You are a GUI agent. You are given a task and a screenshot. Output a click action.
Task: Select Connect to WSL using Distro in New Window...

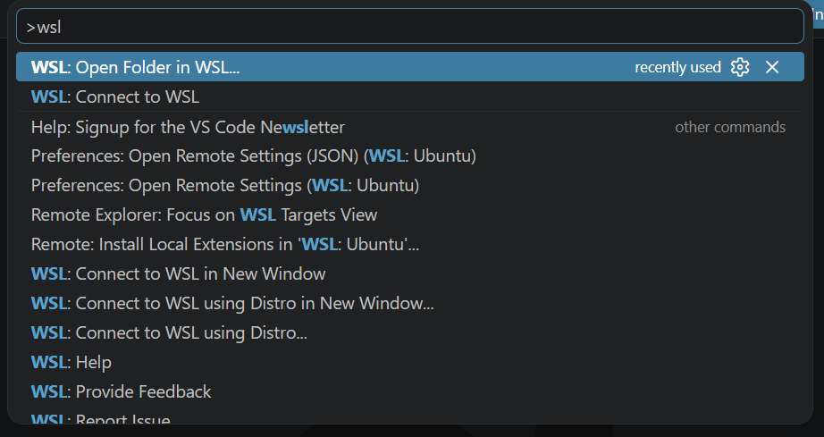point(410,303)
